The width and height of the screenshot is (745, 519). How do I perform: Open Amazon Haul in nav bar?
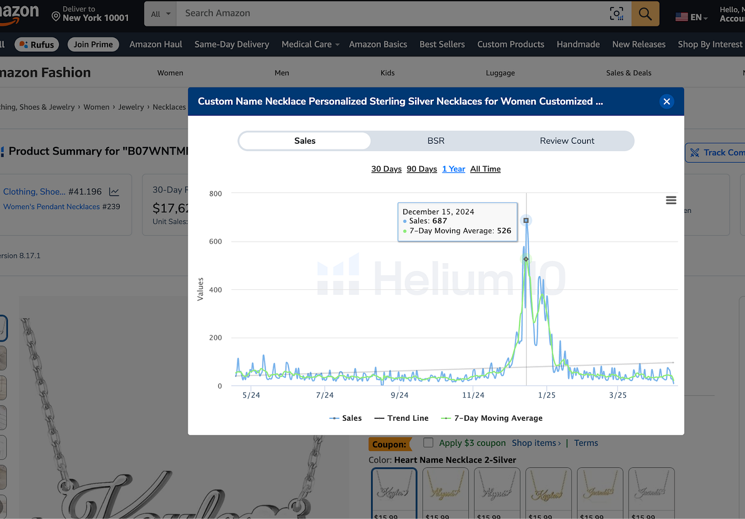click(x=156, y=45)
